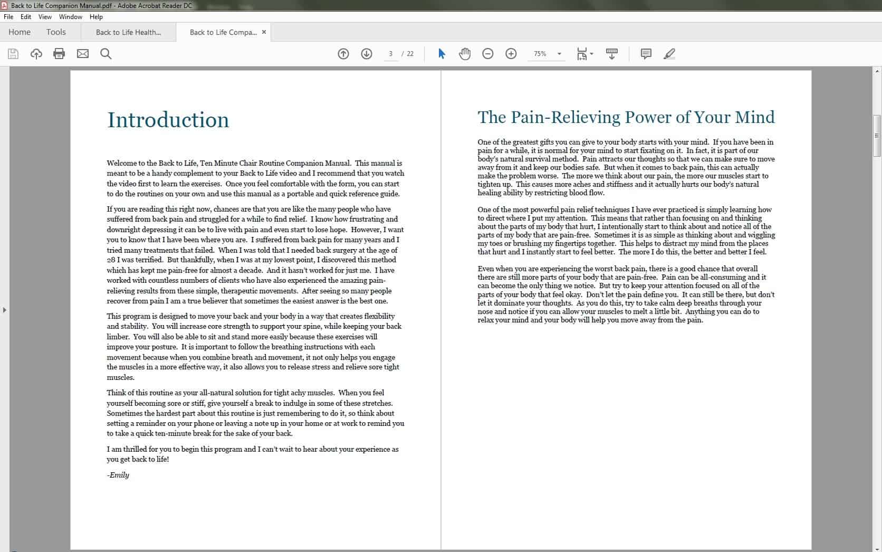This screenshot has width=882, height=552.
Task: Toggle the Hand tool for panning
Action: pyautogui.click(x=465, y=53)
